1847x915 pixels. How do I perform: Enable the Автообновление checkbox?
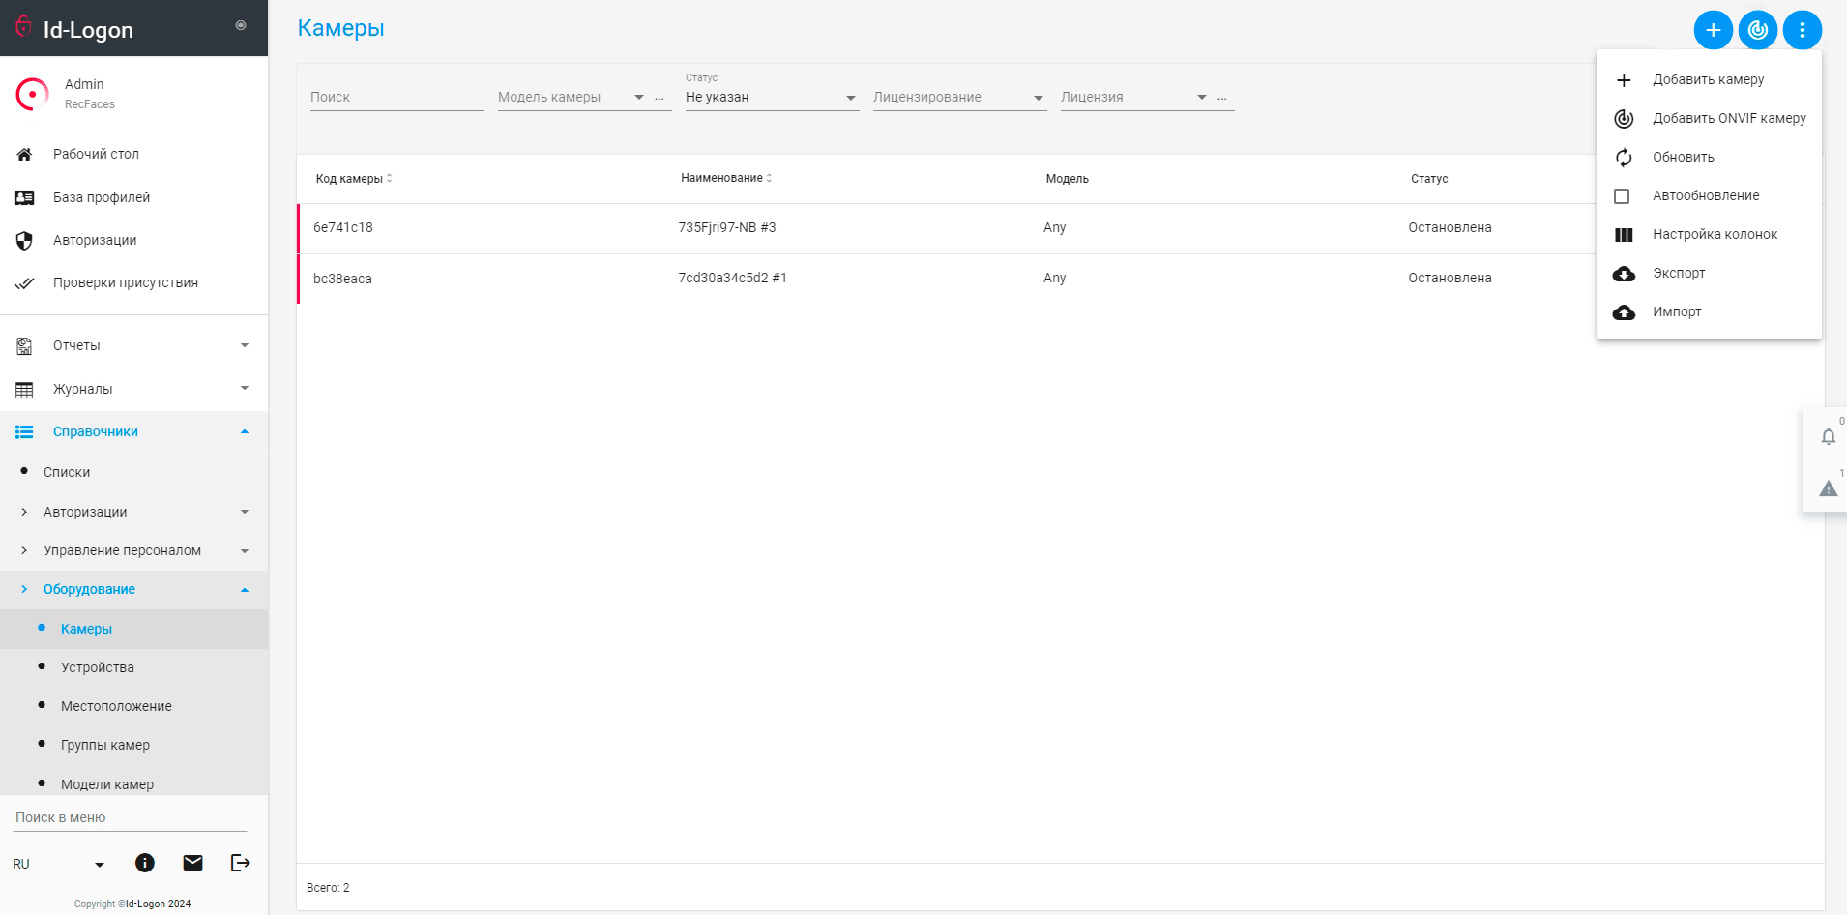coord(1622,196)
